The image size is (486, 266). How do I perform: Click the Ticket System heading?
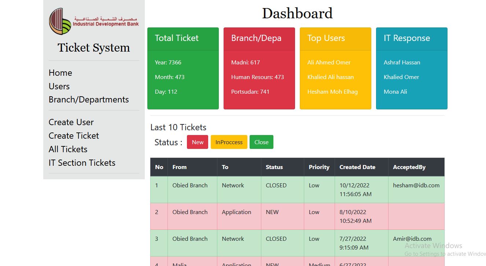(93, 48)
